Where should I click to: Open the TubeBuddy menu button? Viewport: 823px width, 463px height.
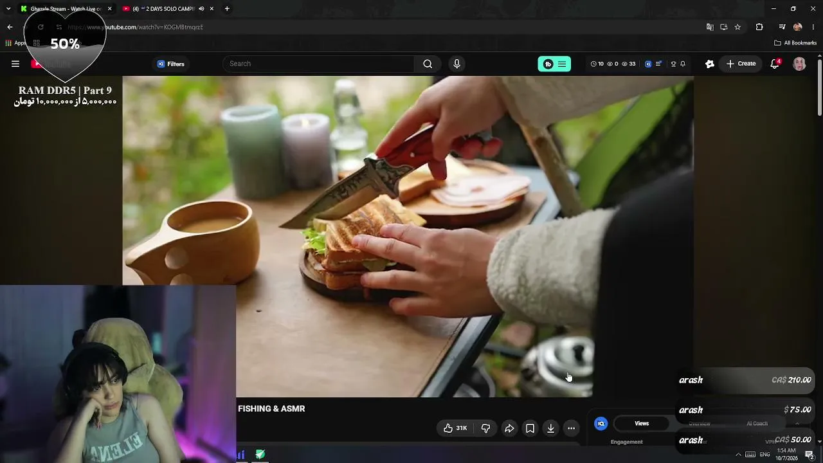click(x=554, y=64)
